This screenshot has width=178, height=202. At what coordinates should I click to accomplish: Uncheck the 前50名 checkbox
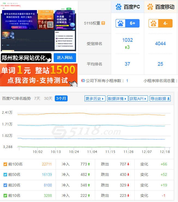pos(5,175)
